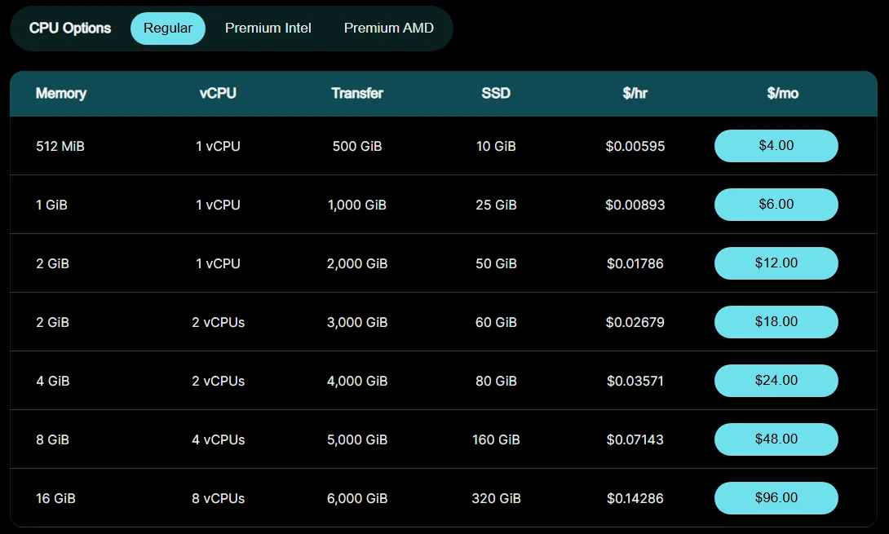Choose the $24.00 monthly plan

click(x=776, y=381)
